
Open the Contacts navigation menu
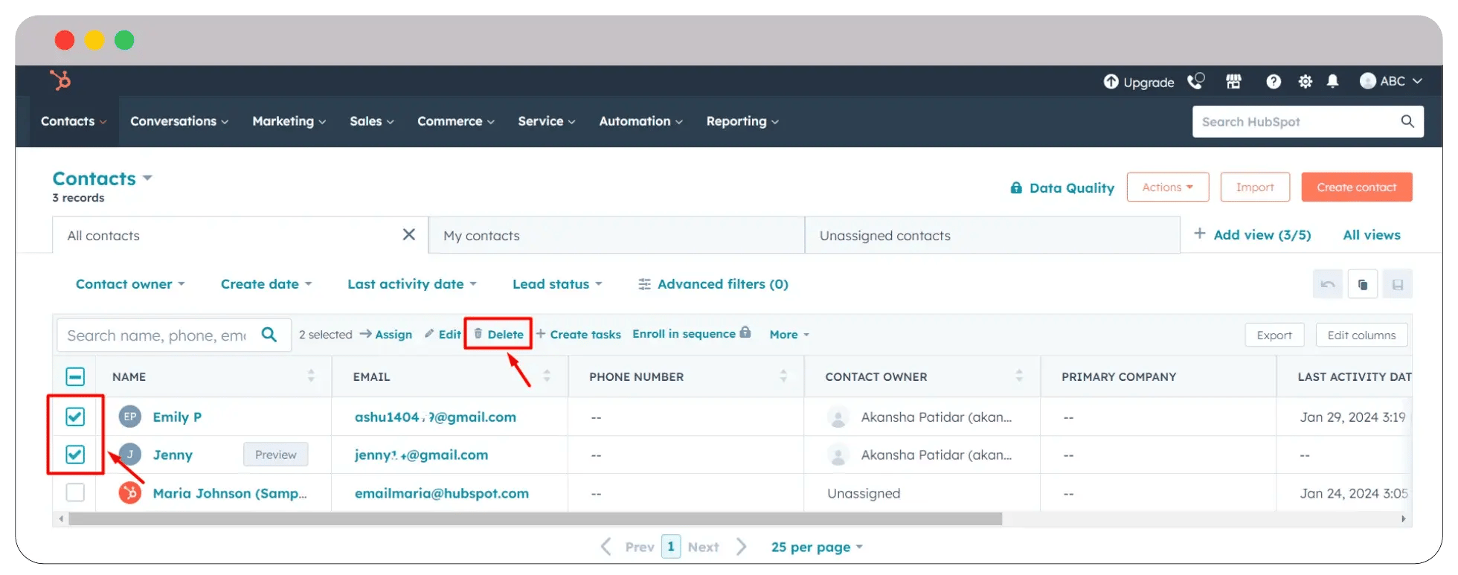(74, 121)
